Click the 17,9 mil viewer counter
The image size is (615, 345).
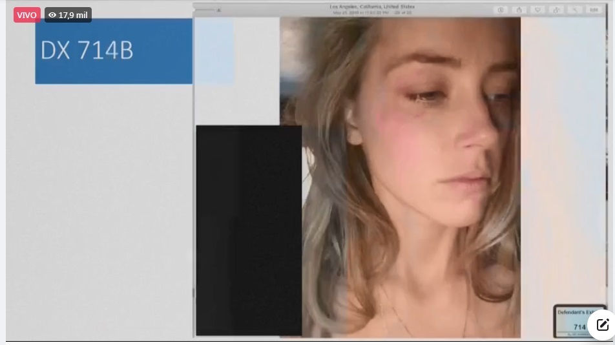[73, 15]
